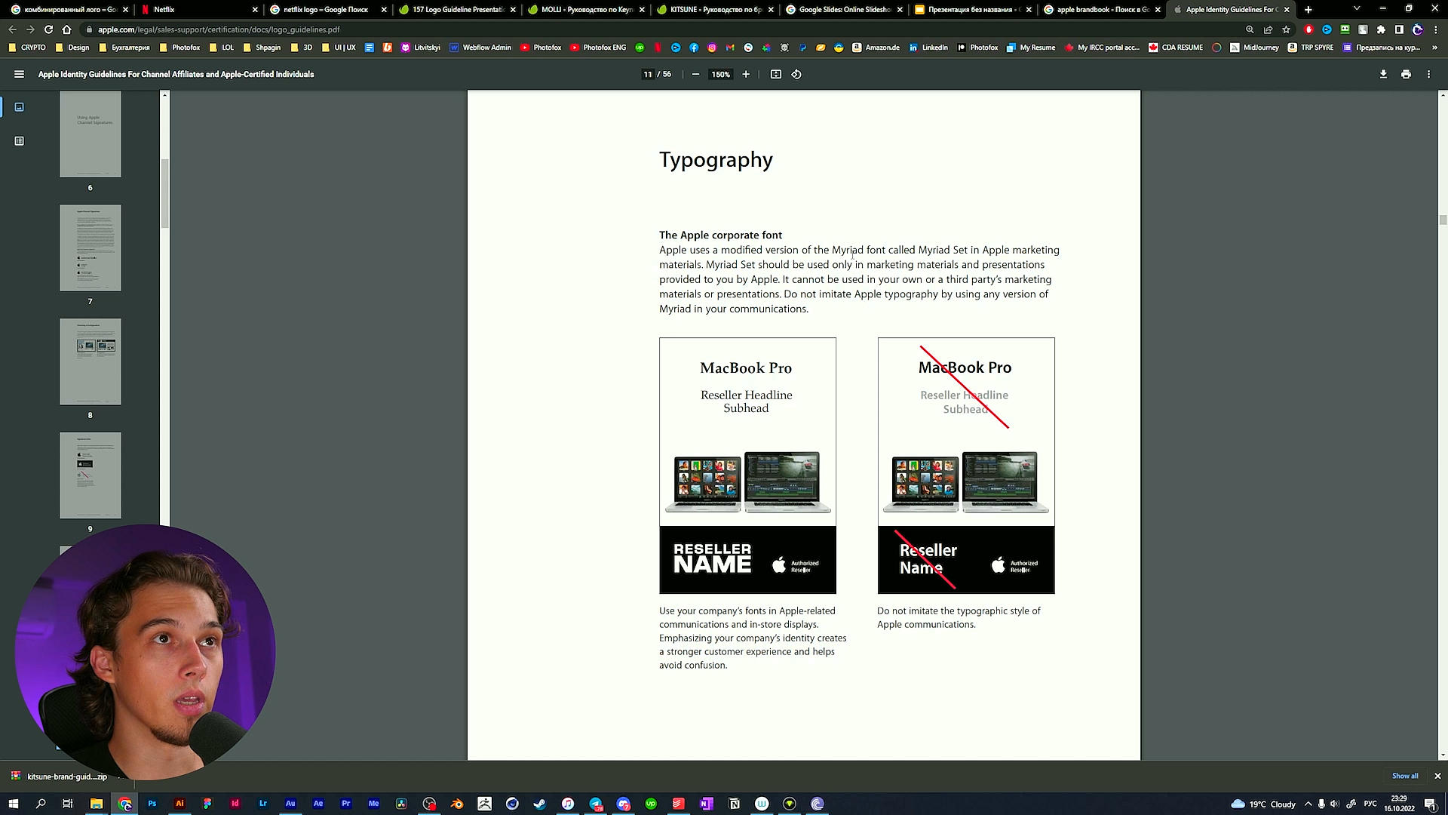
Task: Open the kitsune-brand-guide zip download
Action: point(60,777)
